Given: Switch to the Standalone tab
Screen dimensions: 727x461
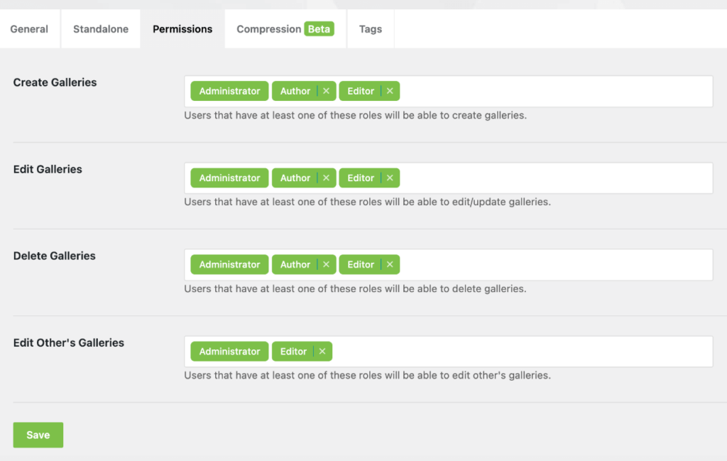Looking at the screenshot, I should pyautogui.click(x=101, y=28).
